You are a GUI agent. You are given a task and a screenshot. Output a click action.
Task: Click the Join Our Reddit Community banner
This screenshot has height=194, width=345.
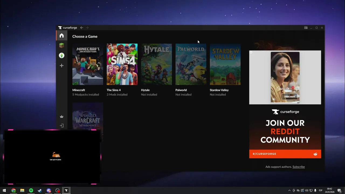[x=285, y=131]
